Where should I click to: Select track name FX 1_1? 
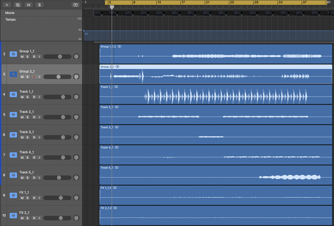tap(25, 193)
